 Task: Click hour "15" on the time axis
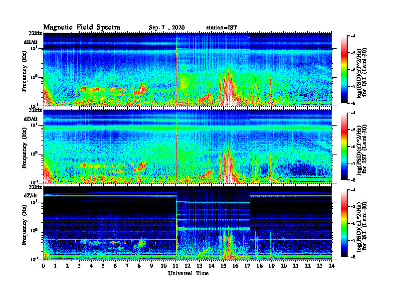click(223, 266)
